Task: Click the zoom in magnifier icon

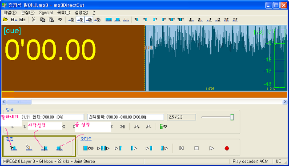Action: pos(137,127)
